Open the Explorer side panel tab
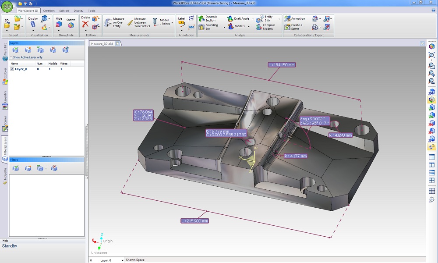This screenshot has height=263, width=438. tap(5, 75)
